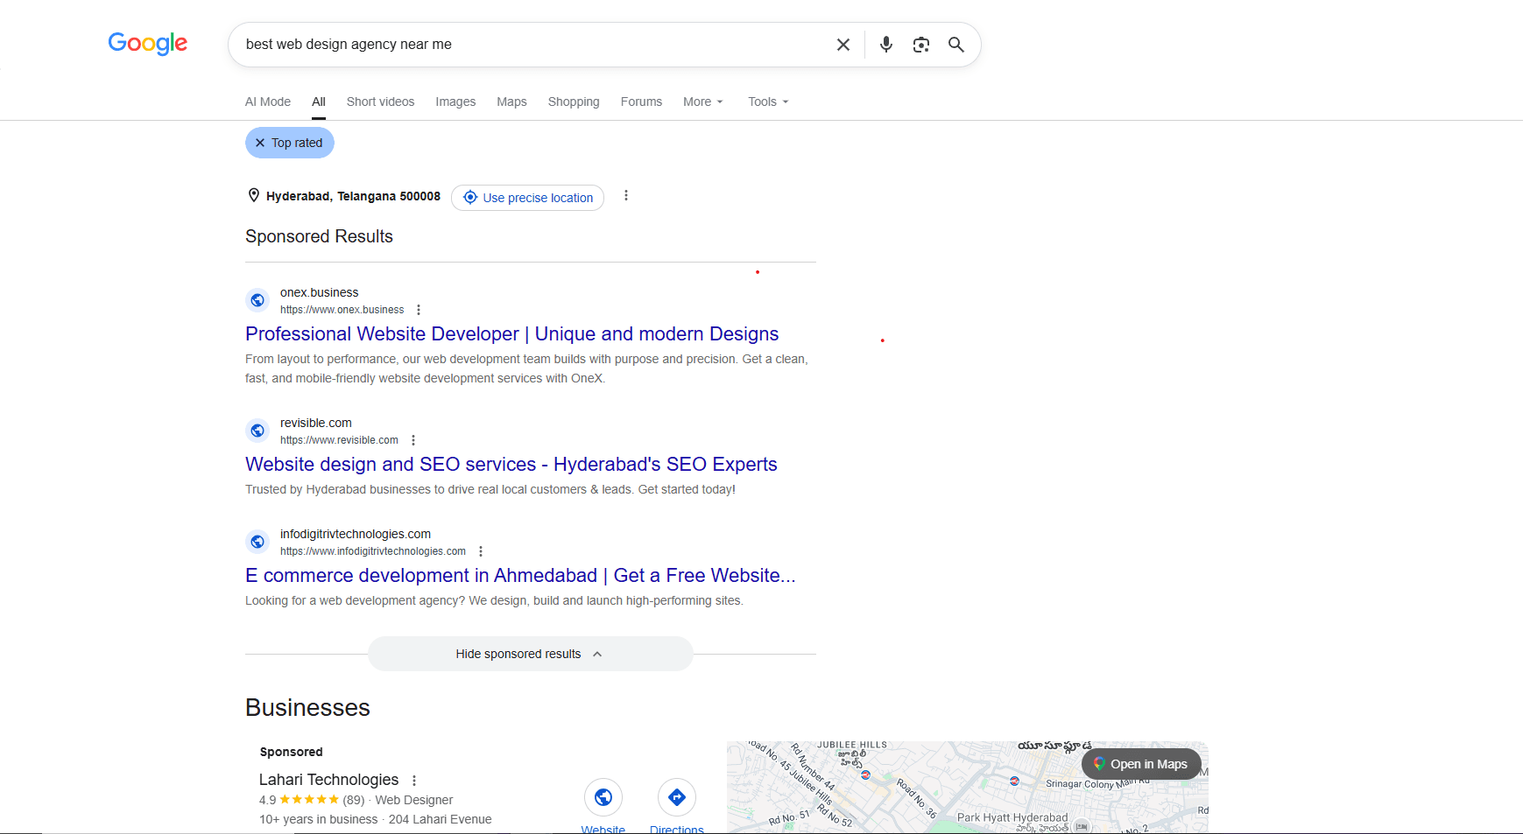
Task: Open the Forums tab
Action: click(x=641, y=102)
